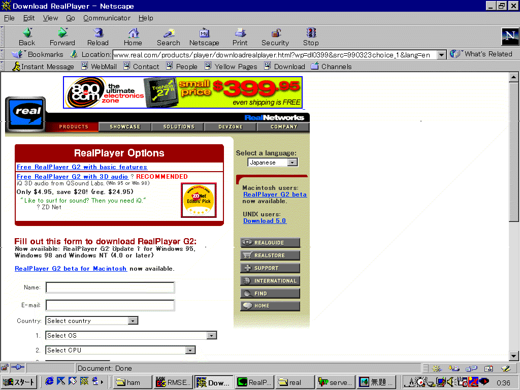520x390 pixels.
Task: Open the Select country dropdown
Action: [91, 321]
